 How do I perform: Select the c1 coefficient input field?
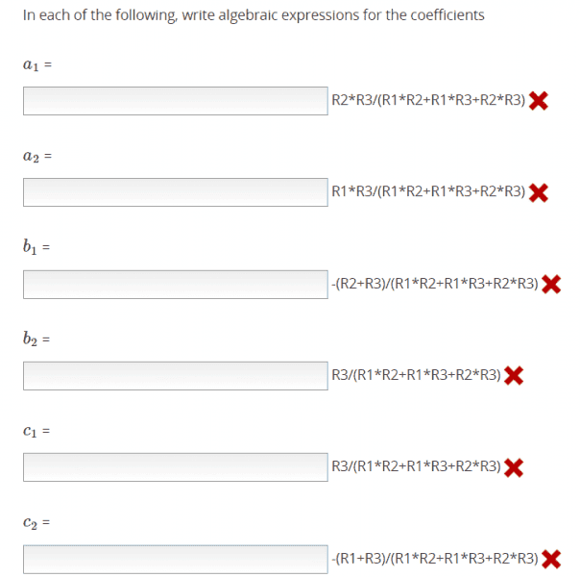176,466
